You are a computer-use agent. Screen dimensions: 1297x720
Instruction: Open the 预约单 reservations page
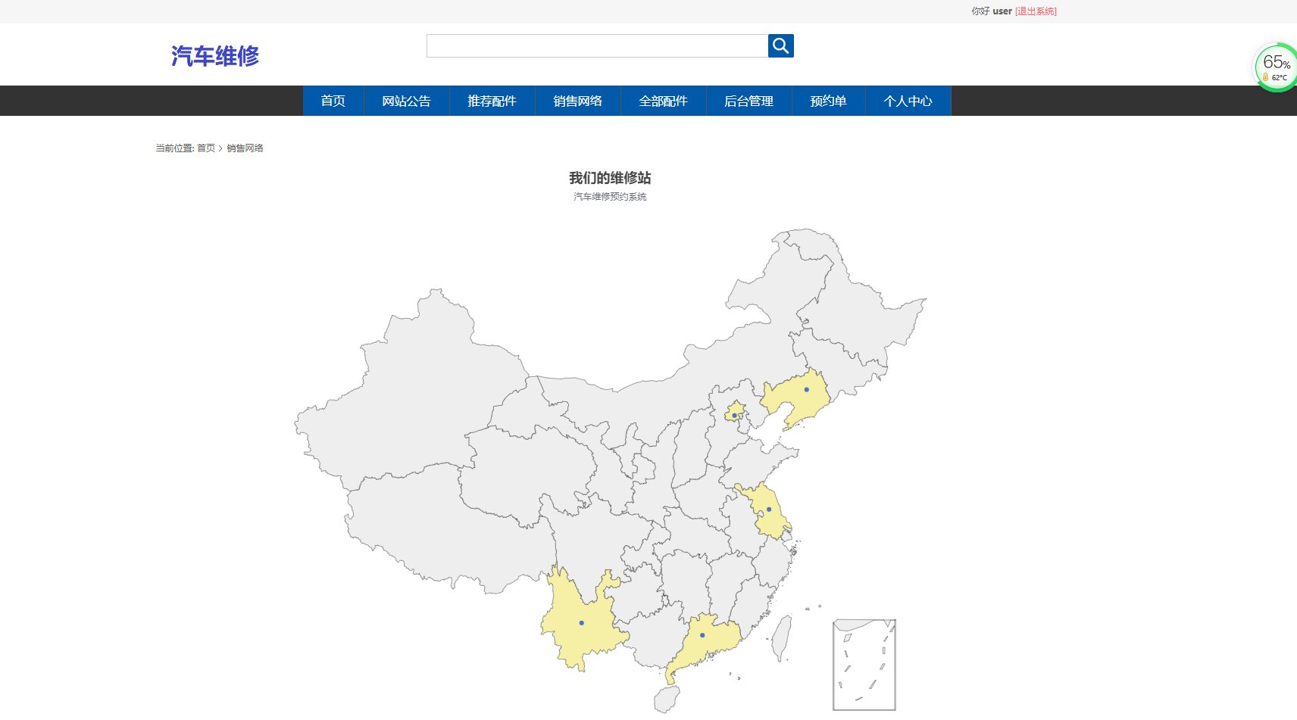coord(828,101)
